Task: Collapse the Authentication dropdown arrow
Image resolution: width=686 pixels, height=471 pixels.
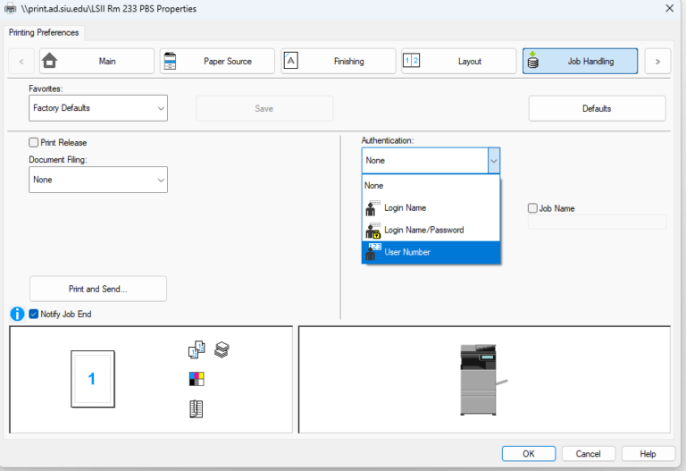Action: (x=493, y=161)
